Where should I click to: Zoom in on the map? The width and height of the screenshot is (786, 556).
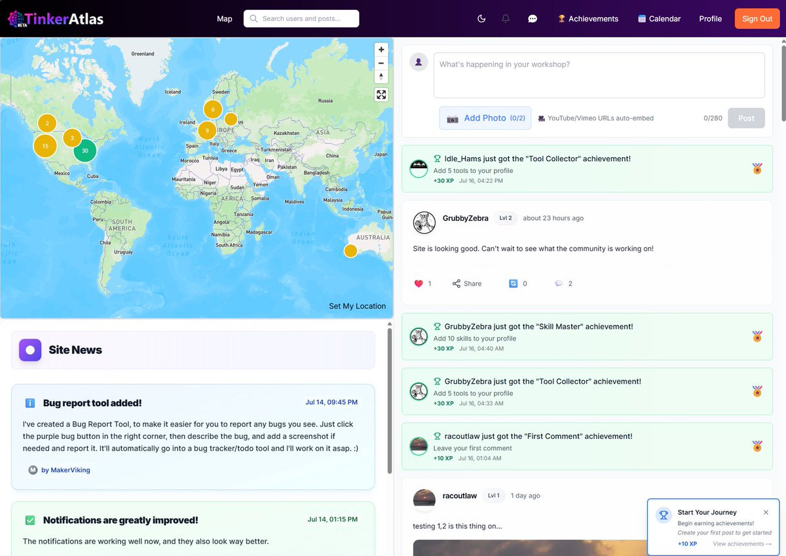point(381,50)
